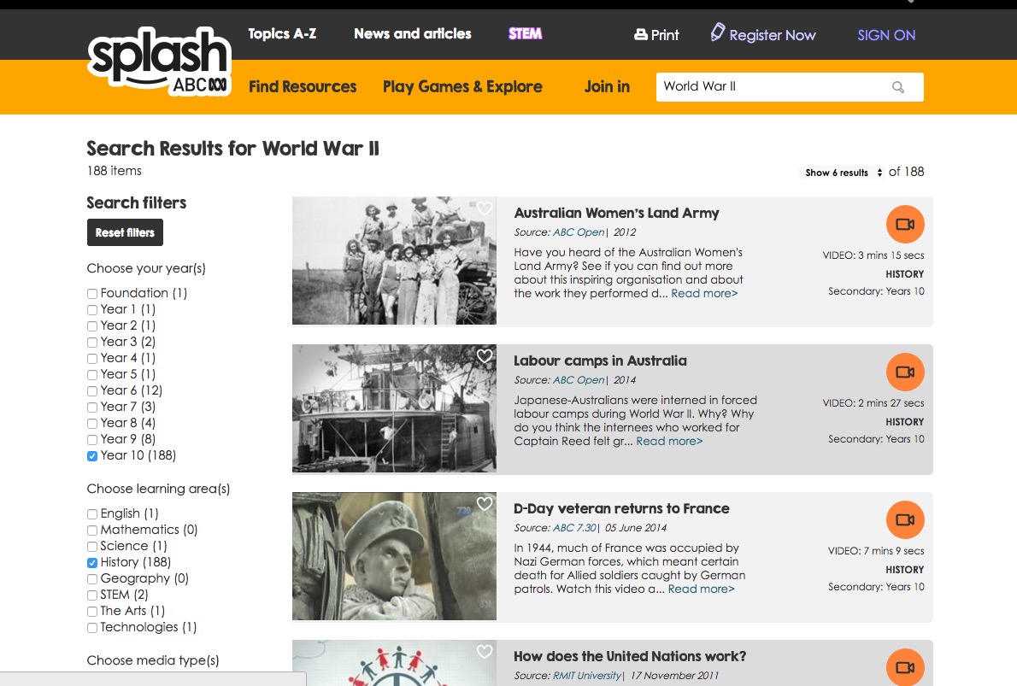1017x686 pixels.
Task: Favourite Australian Women's Land Army with heart
Action: point(485,208)
